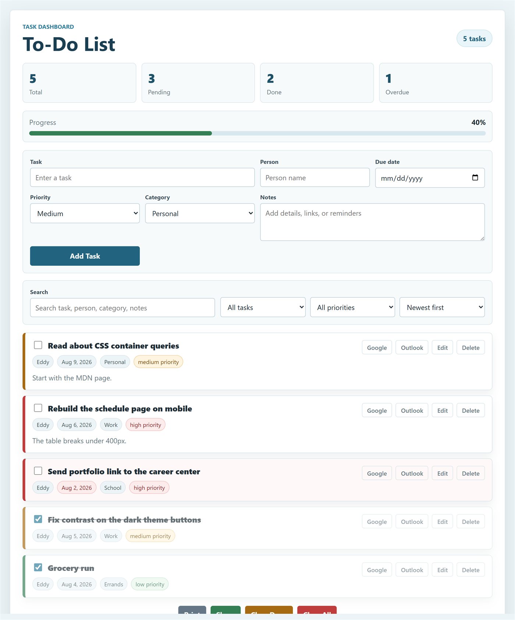Screen dimensions: 515x620
Task: Edit the CSS container queries task
Action: click(x=443, y=348)
